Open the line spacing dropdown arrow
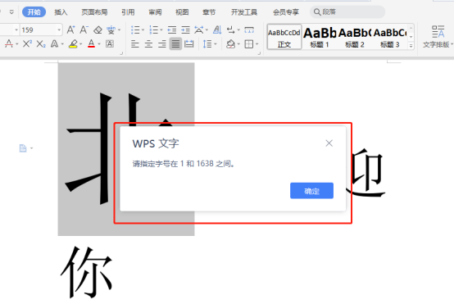This screenshot has width=454, height=304. point(216,44)
